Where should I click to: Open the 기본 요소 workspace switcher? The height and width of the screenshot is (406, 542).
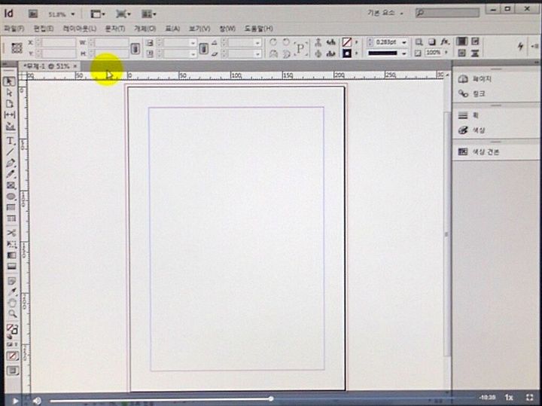coord(385,13)
